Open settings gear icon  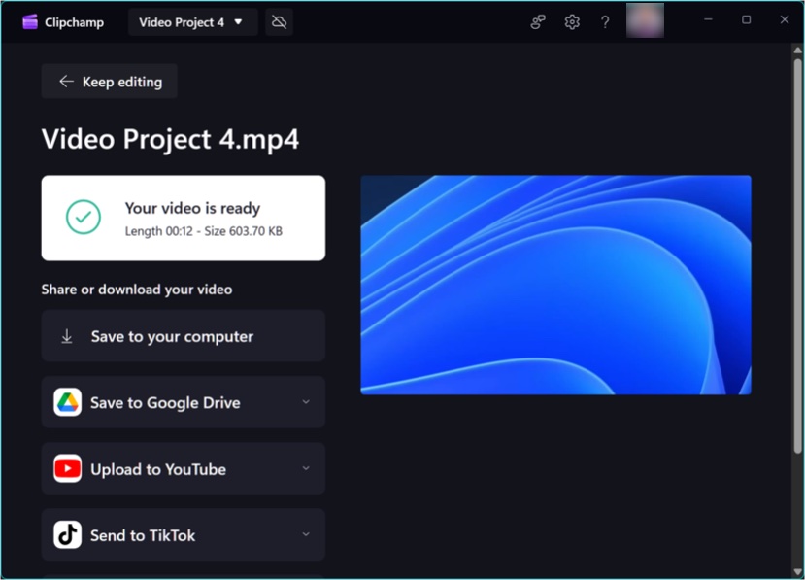click(x=572, y=22)
